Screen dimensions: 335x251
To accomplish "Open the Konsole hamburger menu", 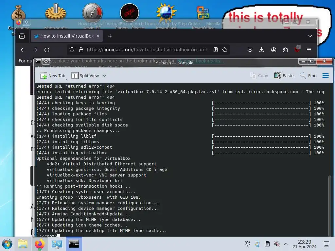I will tap(326, 75).
